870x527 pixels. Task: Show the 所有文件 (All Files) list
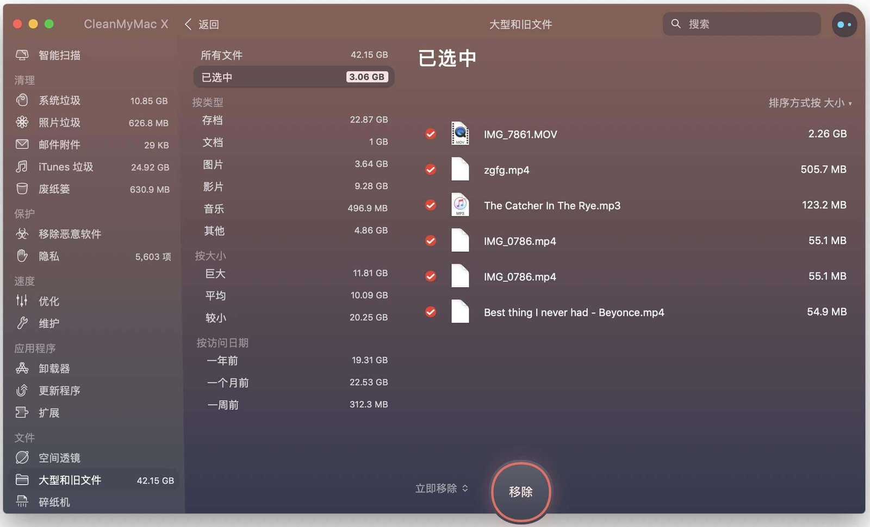click(294, 55)
